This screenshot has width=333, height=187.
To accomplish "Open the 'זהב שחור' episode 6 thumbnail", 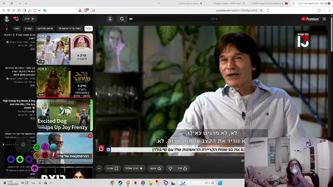I will click(65, 82).
